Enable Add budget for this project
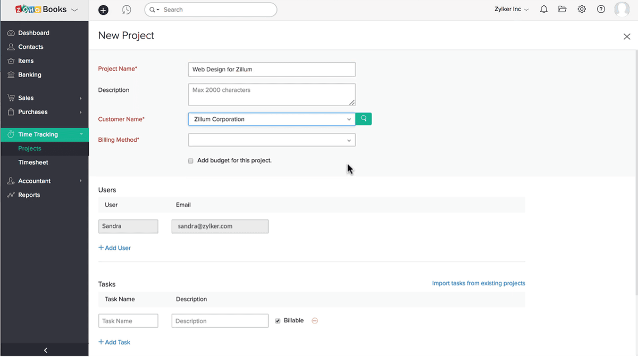638x358 pixels. (x=191, y=160)
